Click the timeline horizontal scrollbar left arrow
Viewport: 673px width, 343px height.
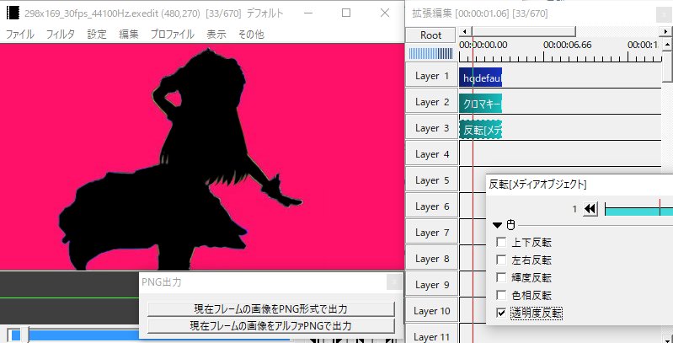coord(465,31)
